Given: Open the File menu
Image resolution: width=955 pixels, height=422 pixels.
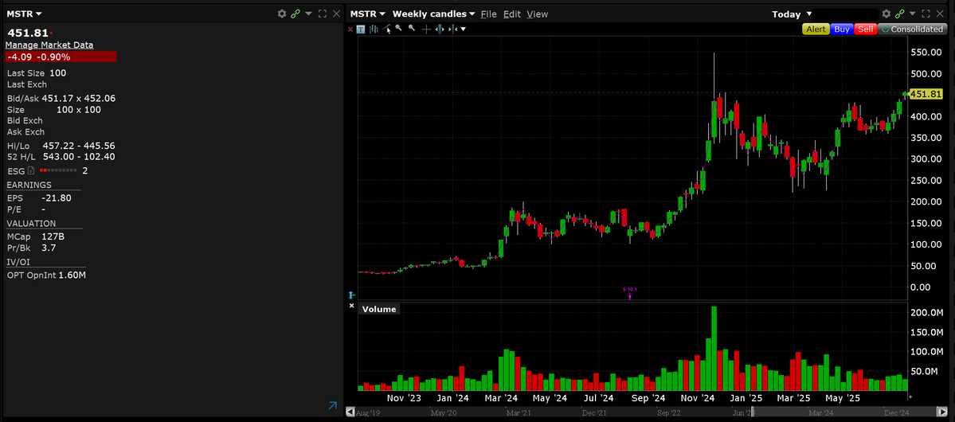Looking at the screenshot, I should pyautogui.click(x=488, y=14).
